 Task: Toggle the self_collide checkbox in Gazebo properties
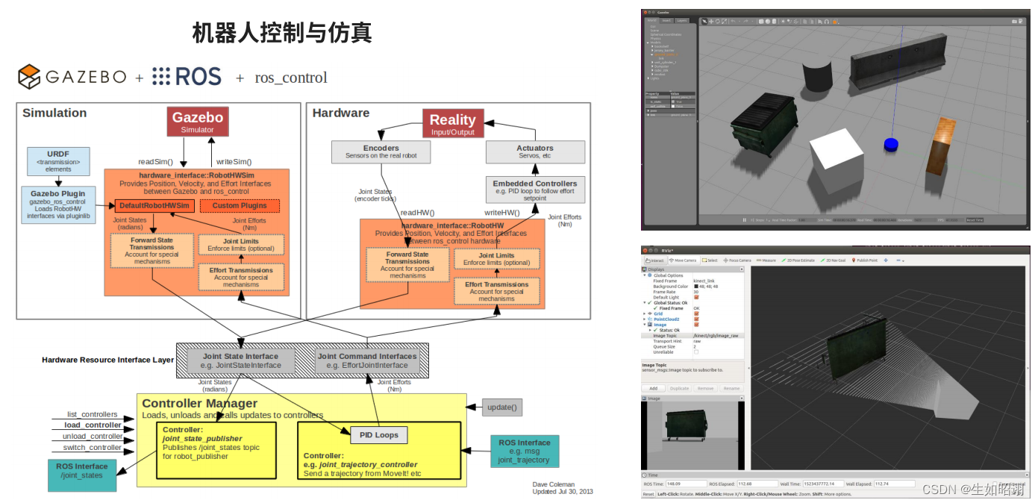673,106
